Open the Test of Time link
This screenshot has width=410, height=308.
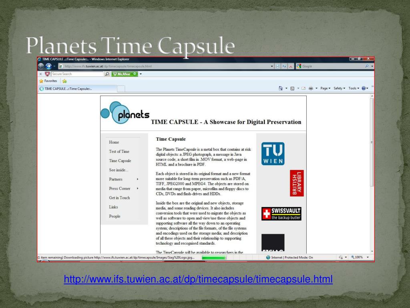[x=119, y=151]
